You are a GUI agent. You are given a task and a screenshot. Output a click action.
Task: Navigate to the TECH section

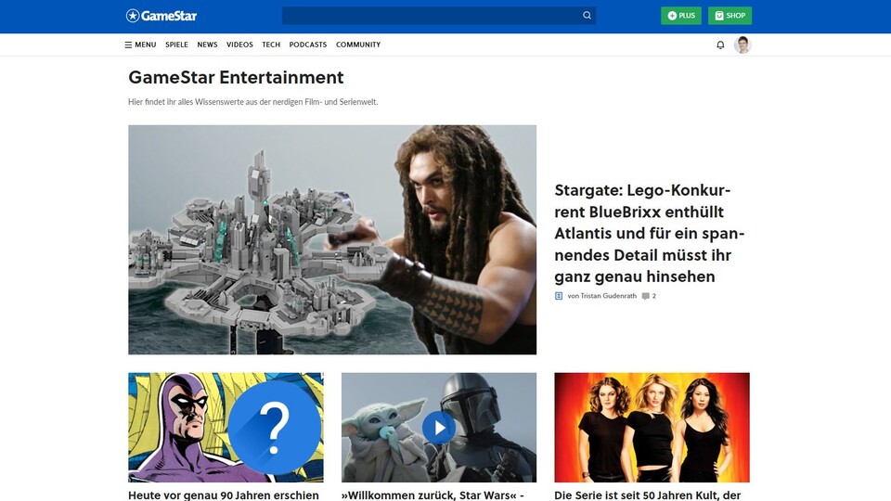[271, 45]
